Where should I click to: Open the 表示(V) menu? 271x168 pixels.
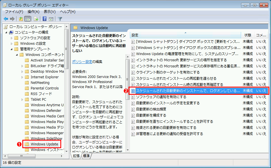(50, 12)
